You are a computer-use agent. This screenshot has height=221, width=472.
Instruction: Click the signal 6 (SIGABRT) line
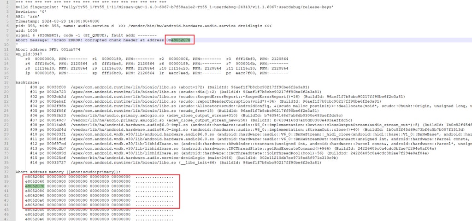coord(86,35)
